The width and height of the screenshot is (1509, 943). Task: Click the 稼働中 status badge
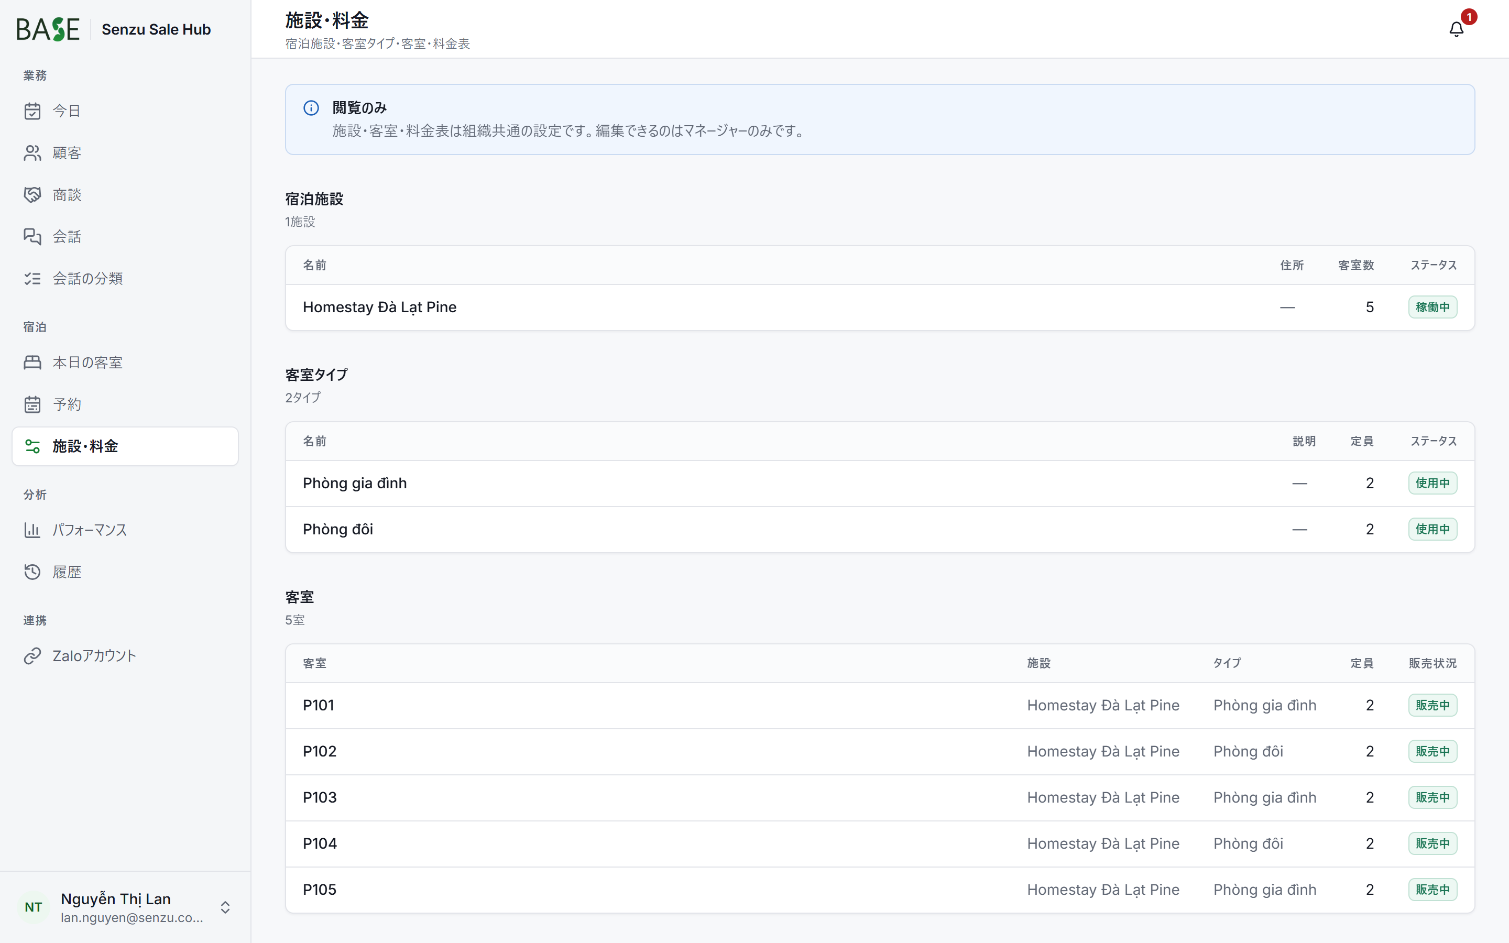[x=1433, y=307]
